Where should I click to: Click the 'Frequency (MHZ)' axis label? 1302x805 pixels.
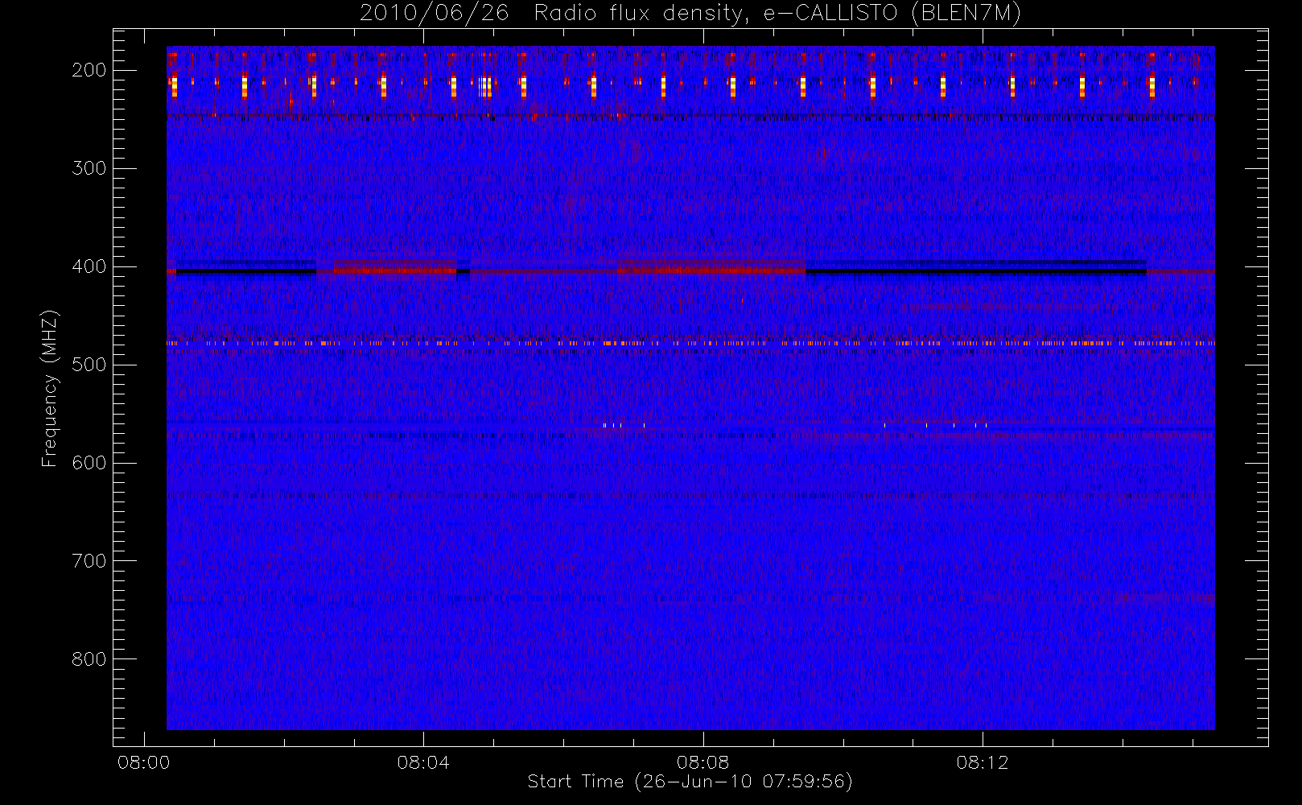(50, 388)
